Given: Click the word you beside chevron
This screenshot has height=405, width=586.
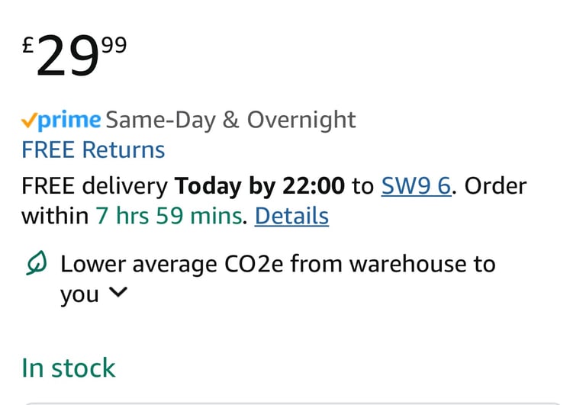Looking at the screenshot, I should point(79,294).
